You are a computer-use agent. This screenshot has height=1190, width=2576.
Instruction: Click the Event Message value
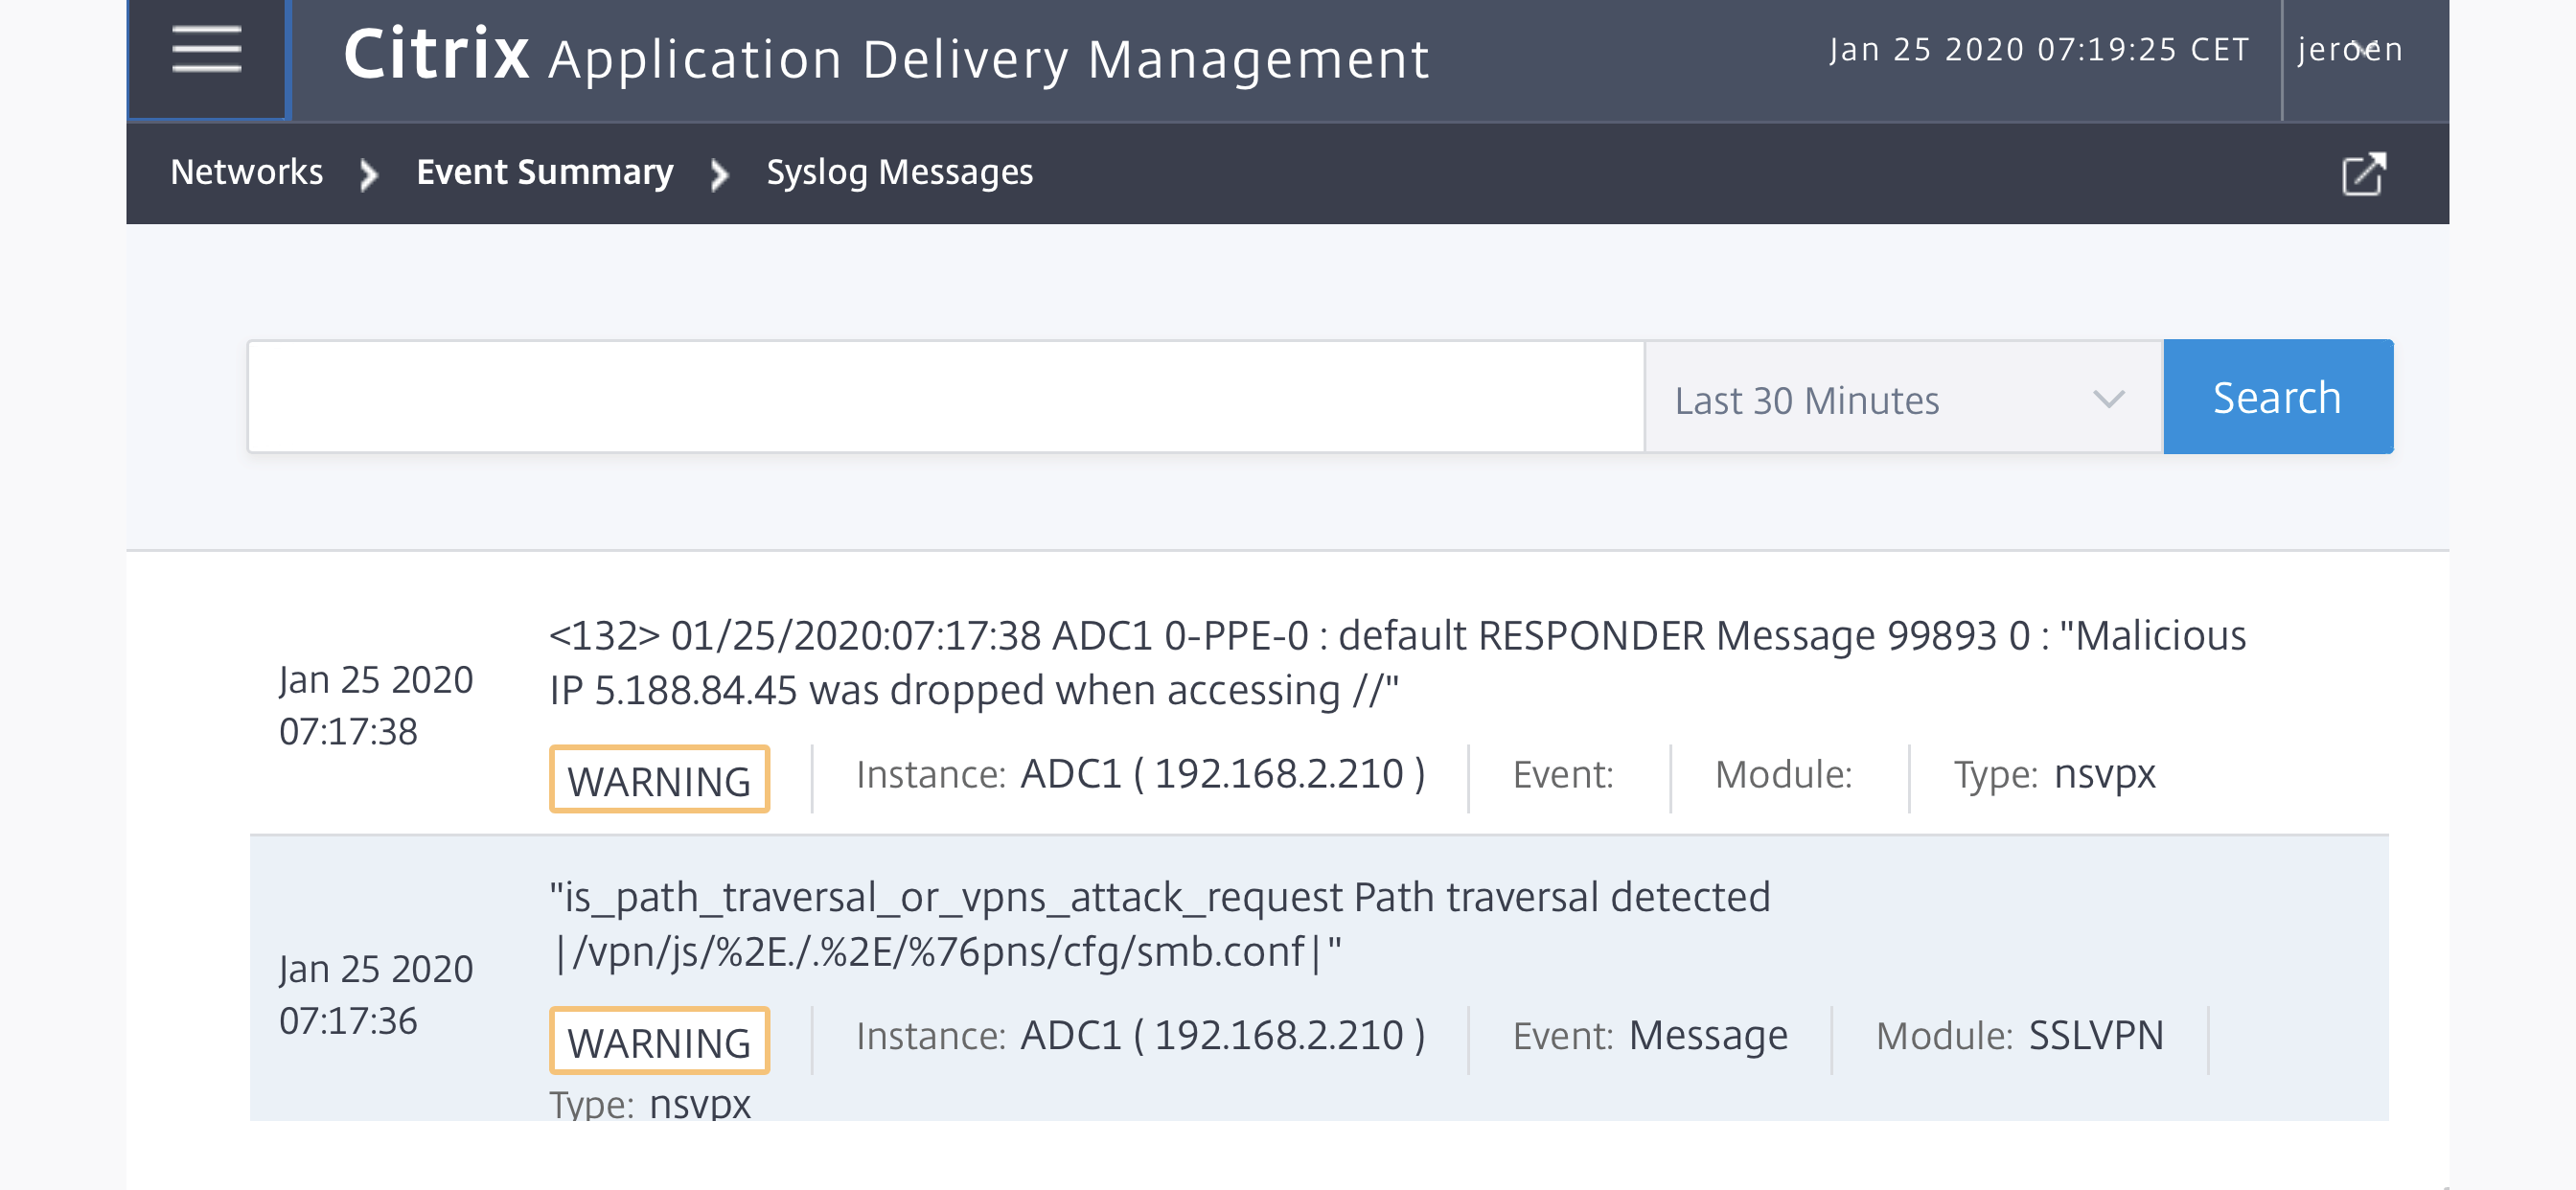pyautogui.click(x=1707, y=1036)
